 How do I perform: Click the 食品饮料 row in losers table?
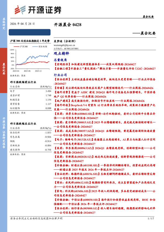(x=31, y=133)
